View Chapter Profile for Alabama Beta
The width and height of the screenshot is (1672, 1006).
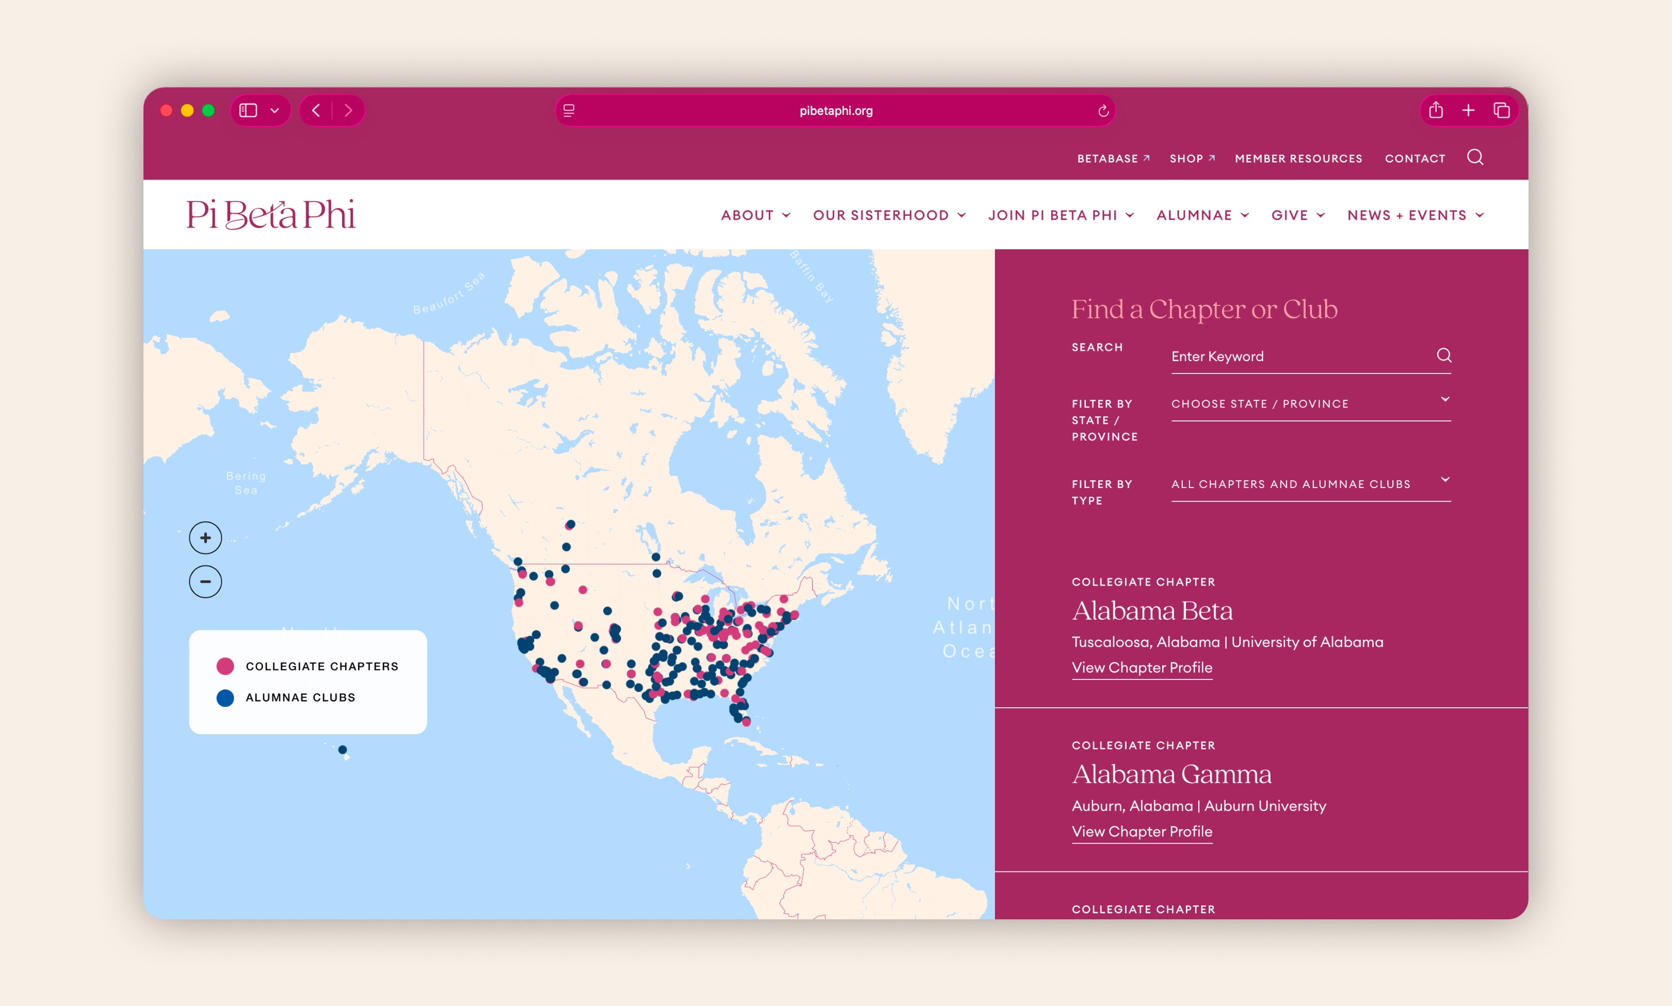point(1141,668)
